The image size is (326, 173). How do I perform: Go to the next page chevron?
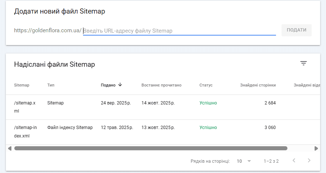(309, 161)
